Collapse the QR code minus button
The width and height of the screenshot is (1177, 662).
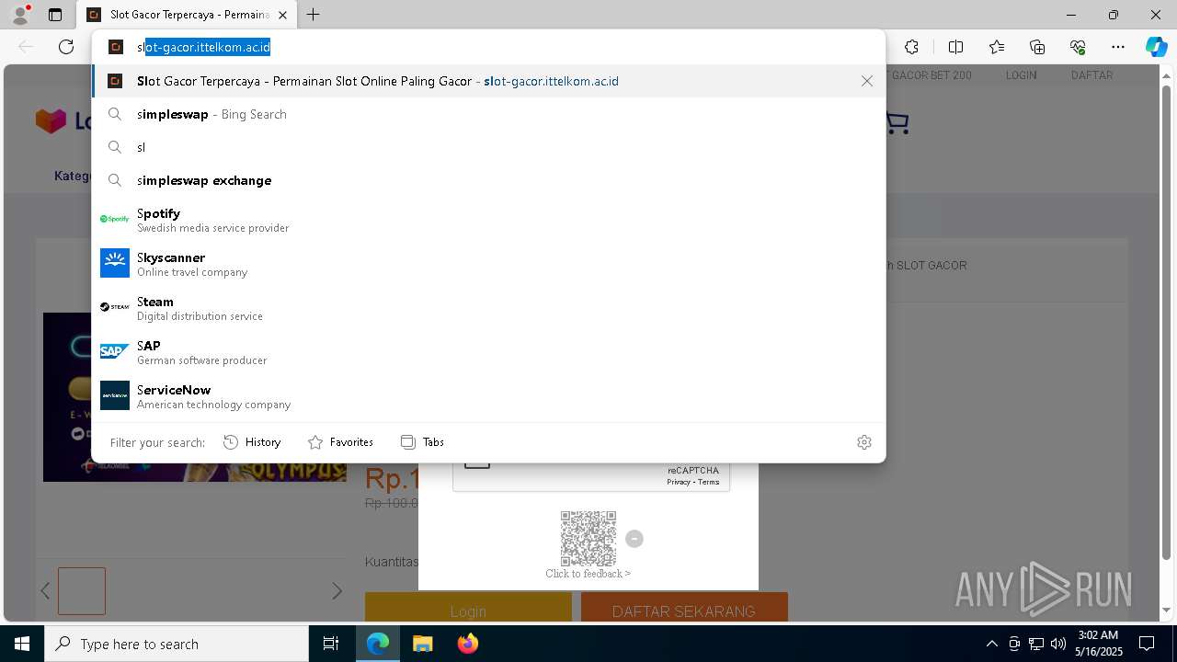point(634,539)
